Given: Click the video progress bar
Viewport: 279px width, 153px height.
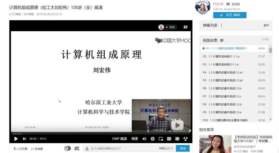Looking at the screenshot, I should pos(101,134).
